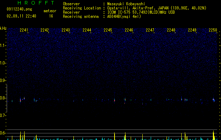Viewport: 221px width, 140px height.
Task: Click the frequency text 53.7492(@LCD)MHz USB
Action: point(154,12)
